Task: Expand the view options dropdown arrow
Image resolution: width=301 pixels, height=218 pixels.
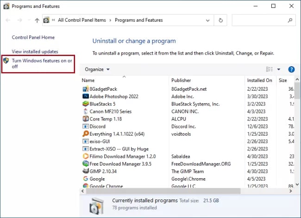Action: coord(278,69)
